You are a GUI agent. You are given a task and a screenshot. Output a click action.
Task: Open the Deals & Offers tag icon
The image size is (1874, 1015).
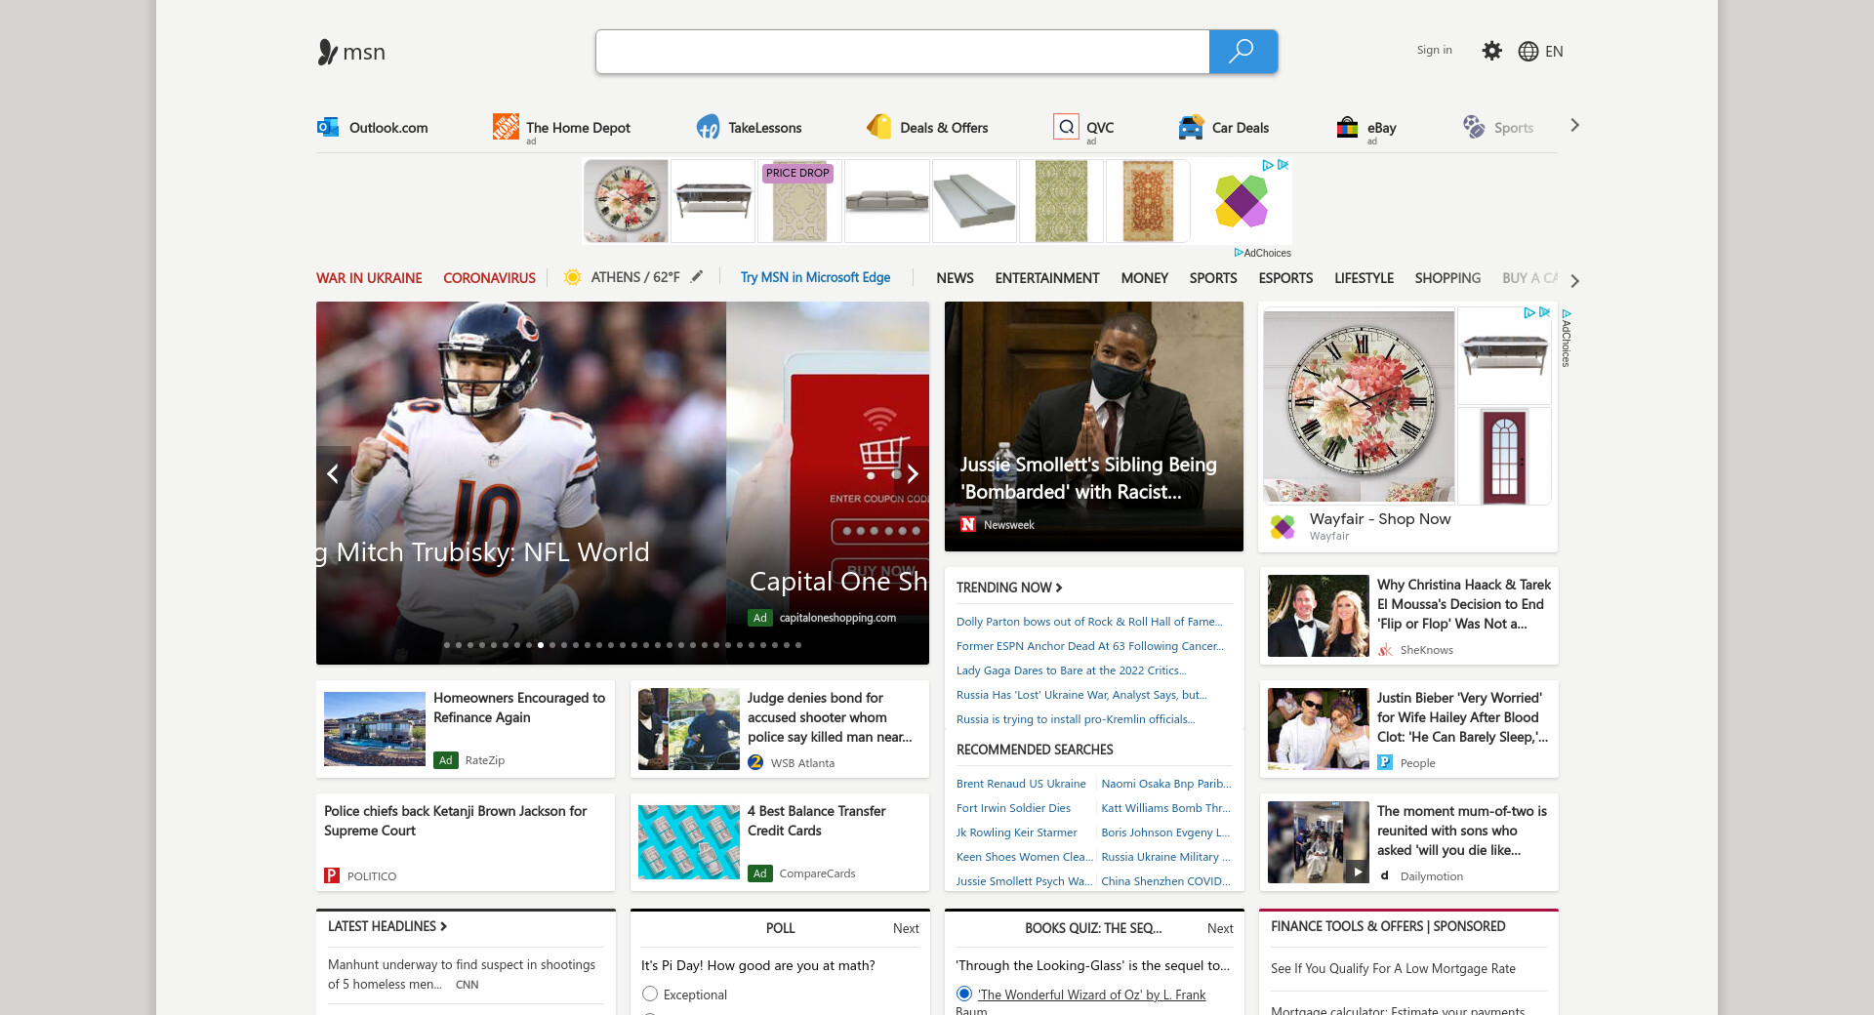click(878, 127)
